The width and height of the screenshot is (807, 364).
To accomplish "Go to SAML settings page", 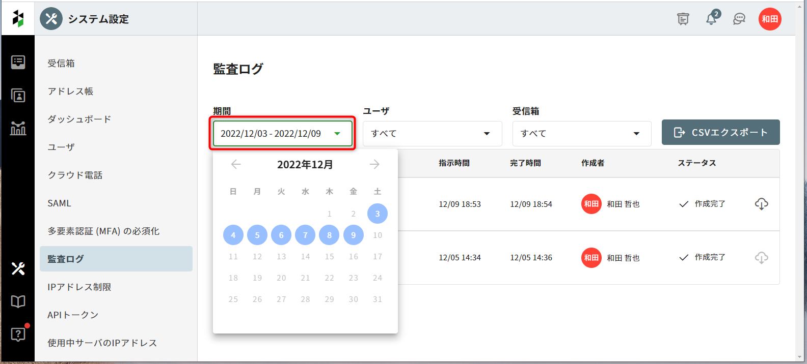I will coord(59,203).
